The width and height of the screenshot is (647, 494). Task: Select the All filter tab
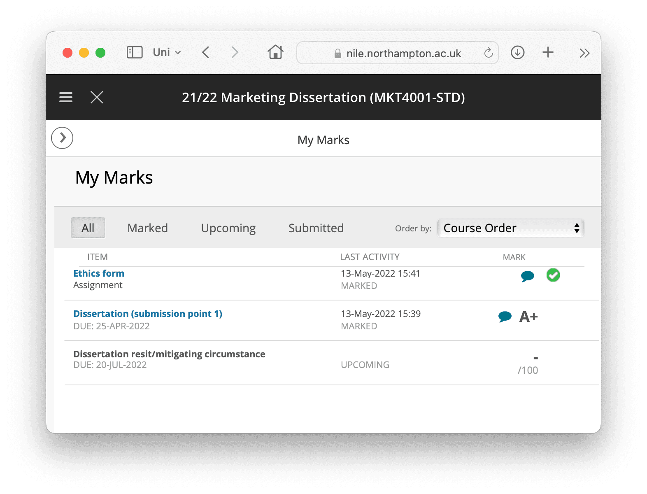88,228
